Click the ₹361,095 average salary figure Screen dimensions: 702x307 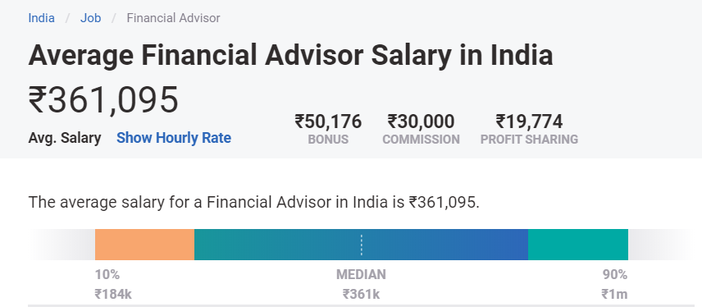103,100
